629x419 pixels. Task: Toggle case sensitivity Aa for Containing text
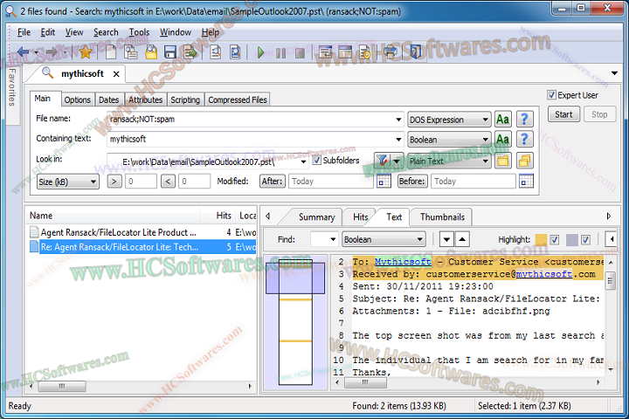coord(502,139)
